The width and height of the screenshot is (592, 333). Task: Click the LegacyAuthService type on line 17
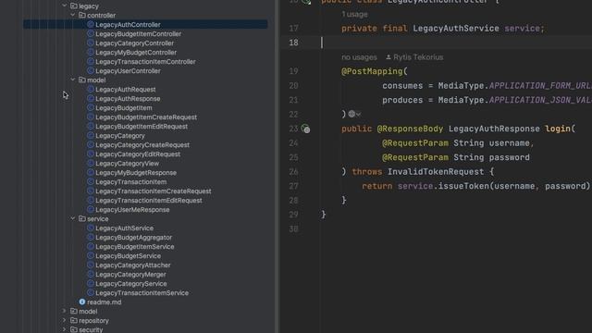(456, 29)
